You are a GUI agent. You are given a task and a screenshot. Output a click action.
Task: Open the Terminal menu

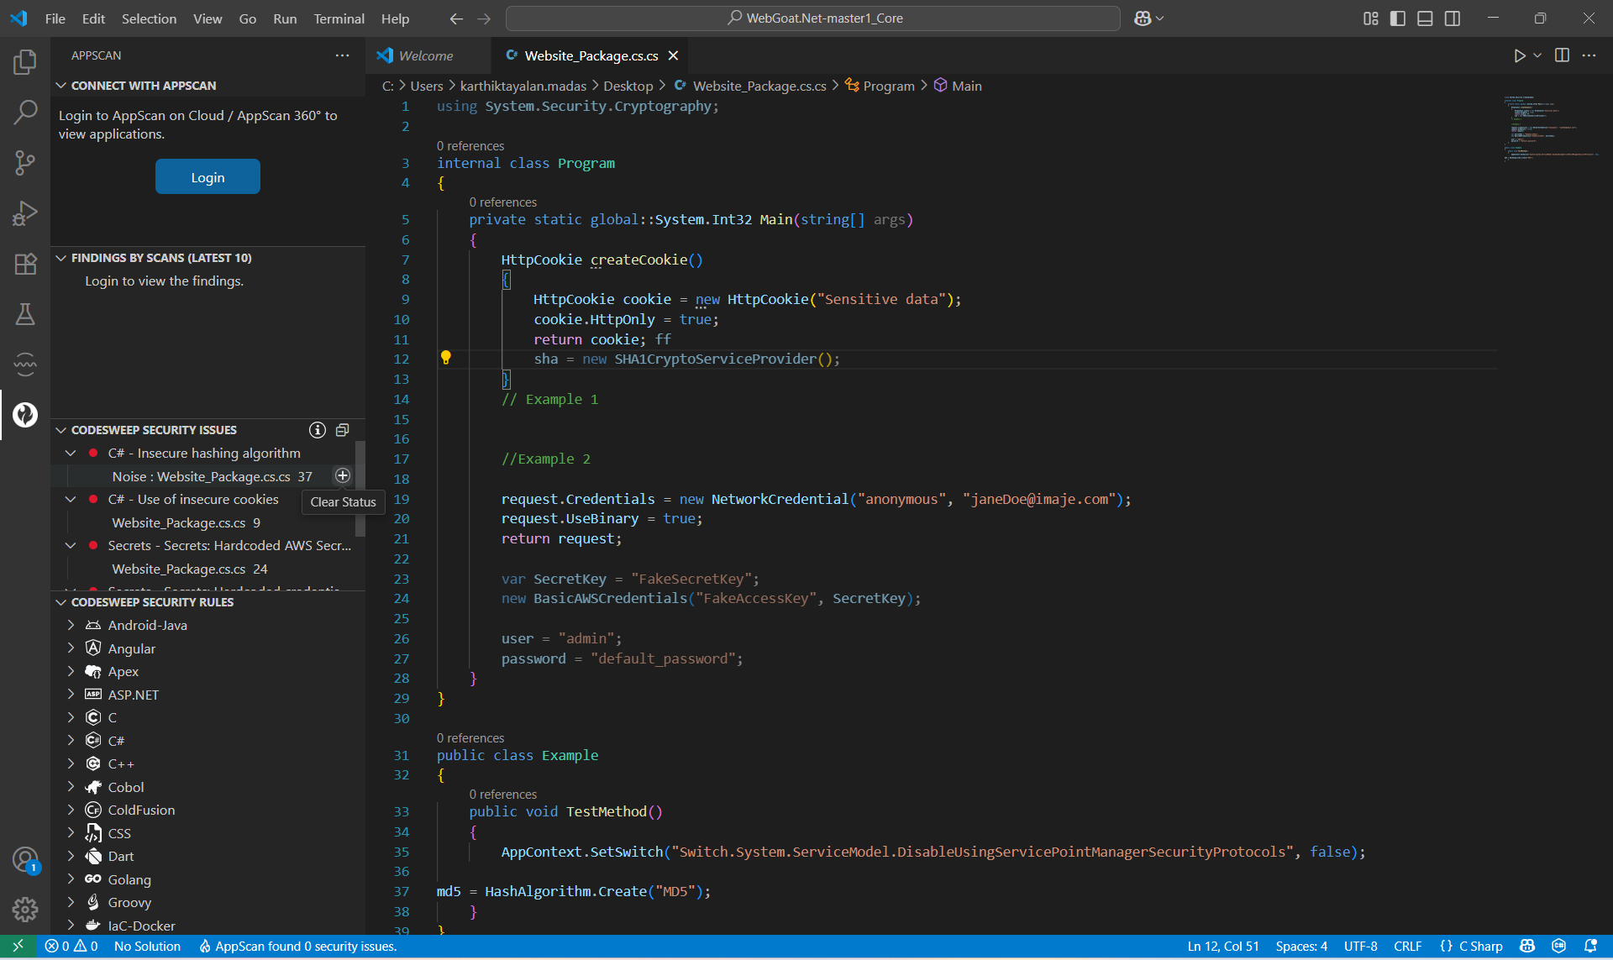click(339, 18)
